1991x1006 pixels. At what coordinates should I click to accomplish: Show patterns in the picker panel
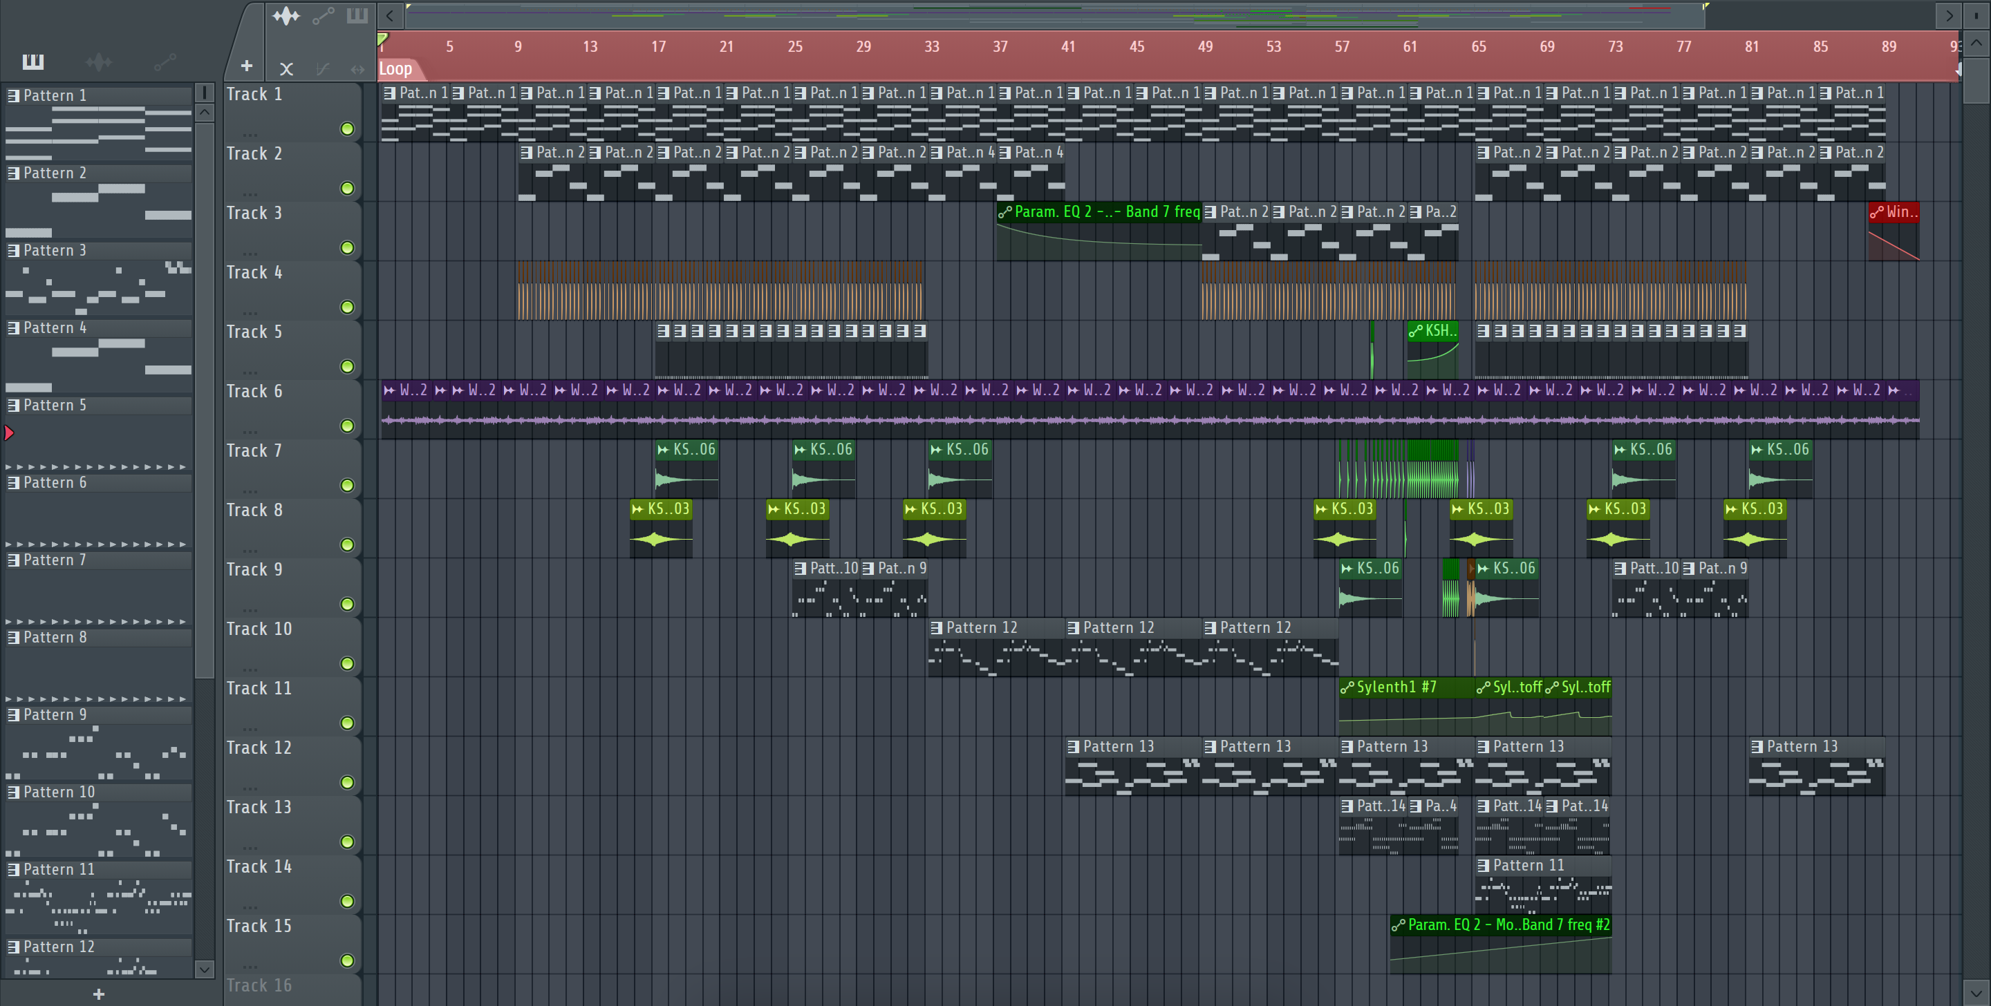pos(32,61)
